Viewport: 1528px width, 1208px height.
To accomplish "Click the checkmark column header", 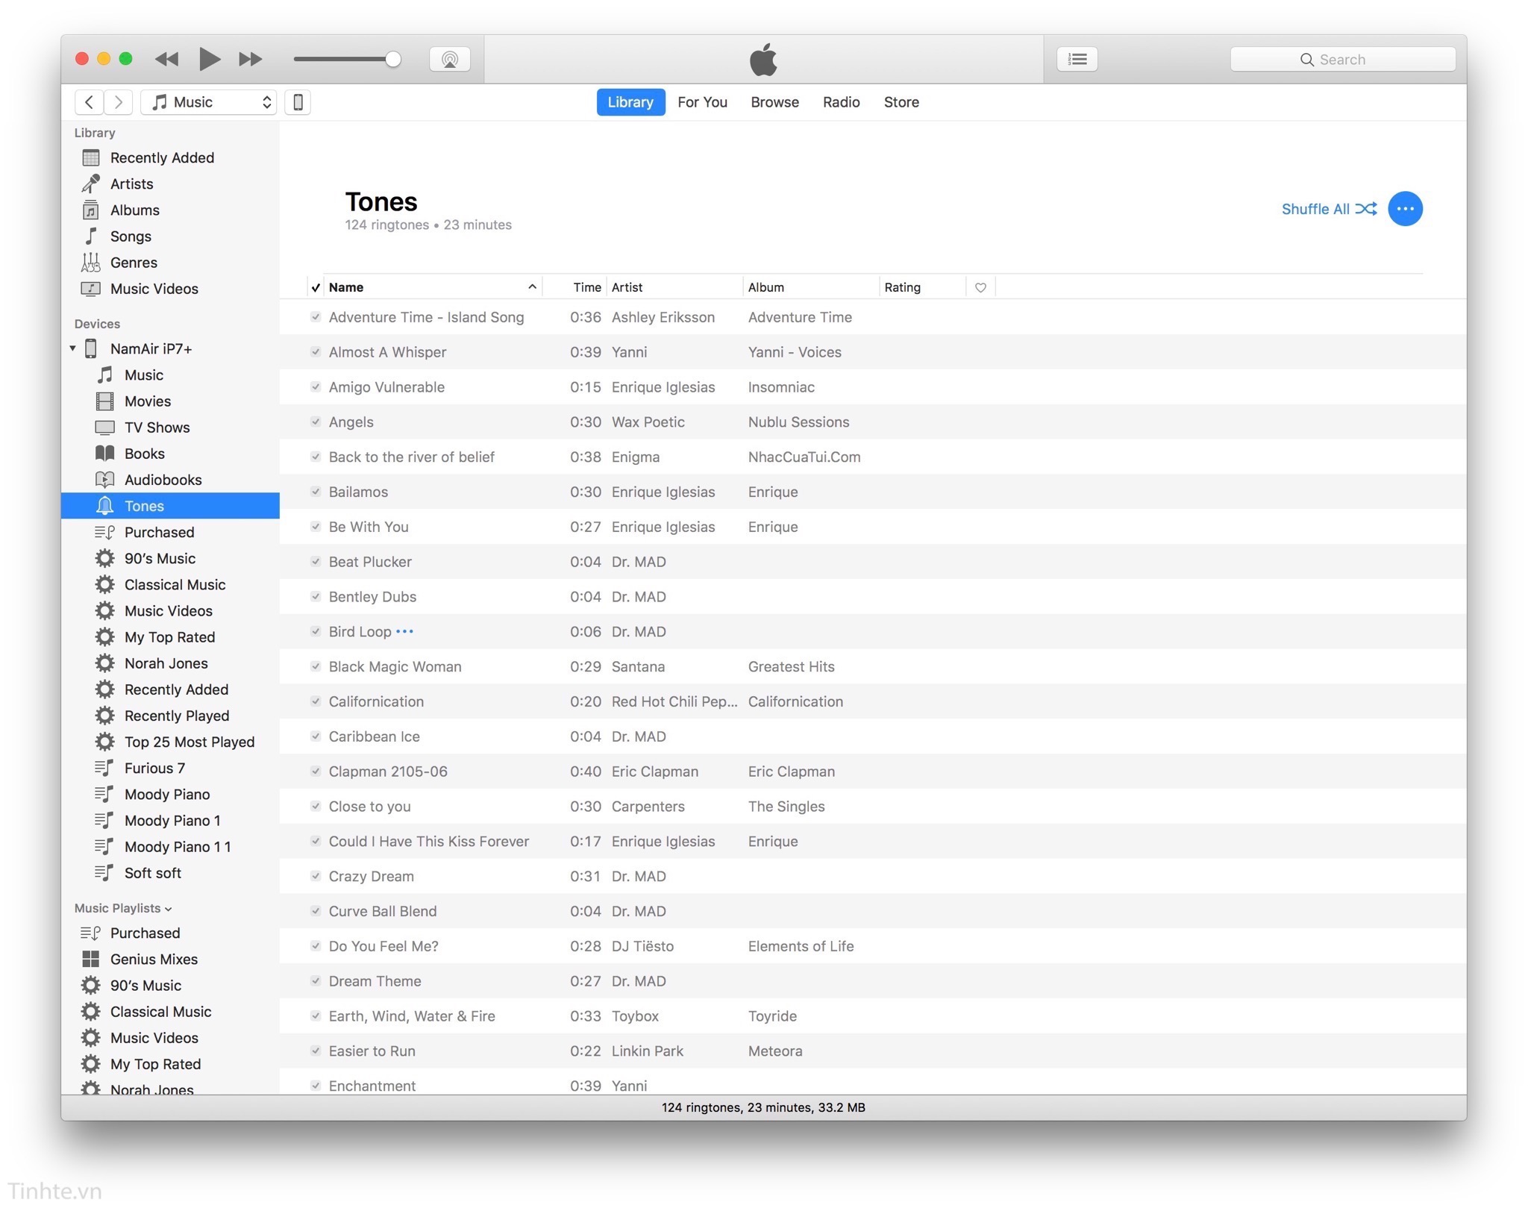I will pyautogui.click(x=316, y=287).
